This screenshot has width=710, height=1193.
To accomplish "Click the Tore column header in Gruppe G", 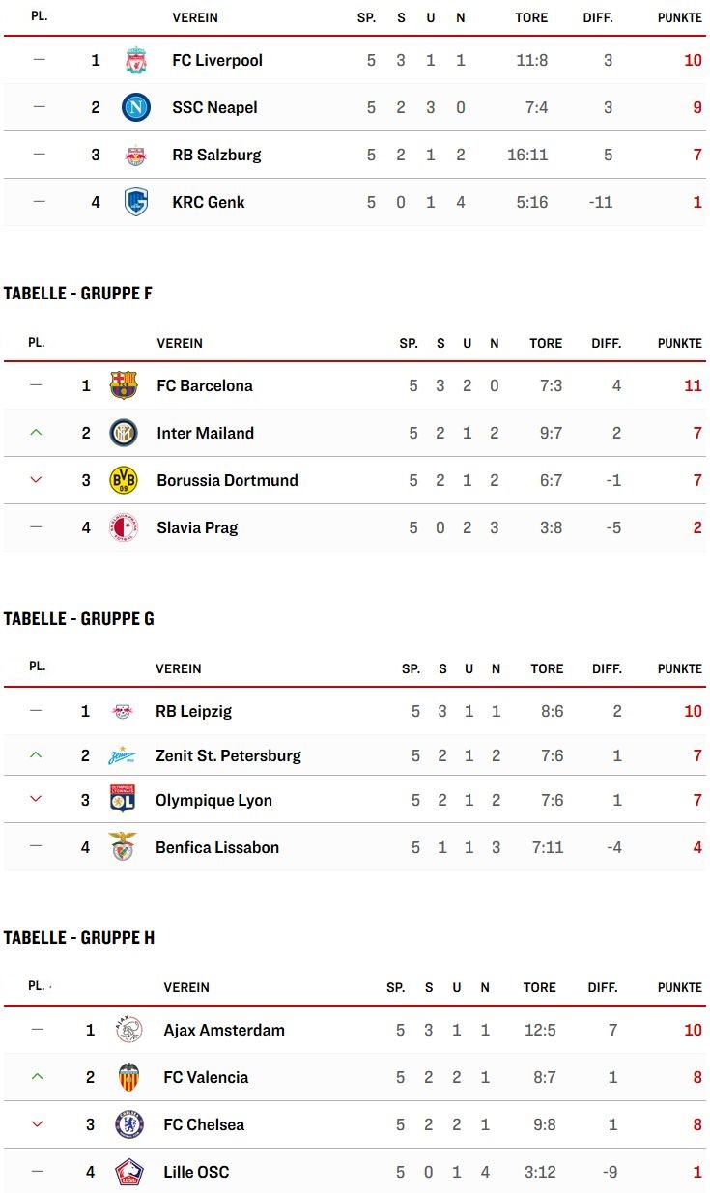I will tap(547, 668).
